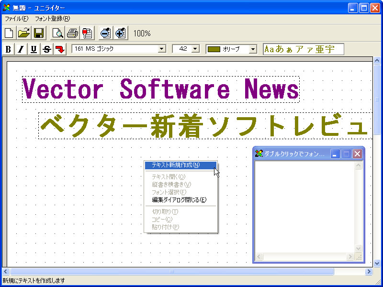The width and height of the screenshot is (383, 287).
Task: Minimize the ユニライター main window
Action: coord(353,8)
